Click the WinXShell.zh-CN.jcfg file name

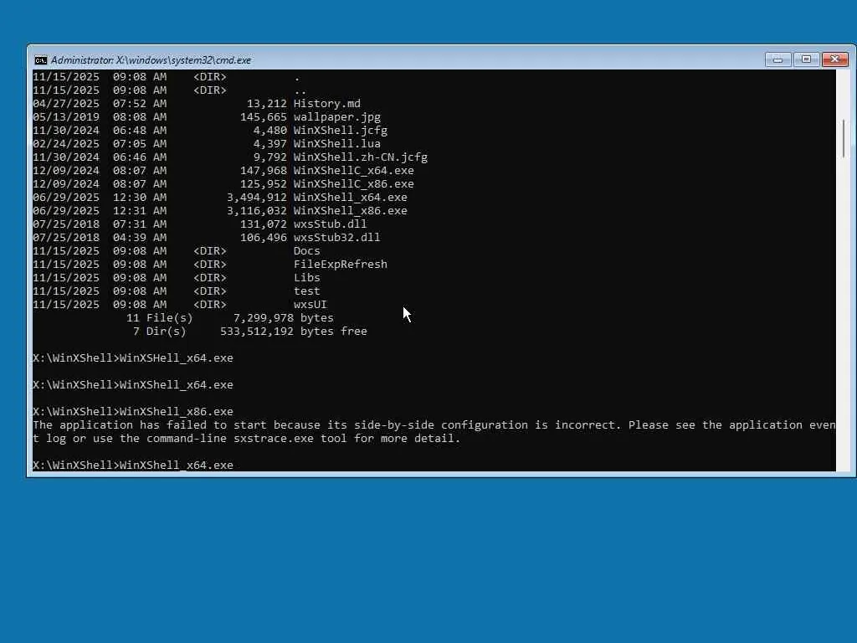(361, 157)
